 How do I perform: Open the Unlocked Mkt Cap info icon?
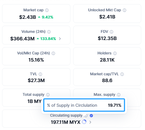pyautogui.click(x=124, y=10)
